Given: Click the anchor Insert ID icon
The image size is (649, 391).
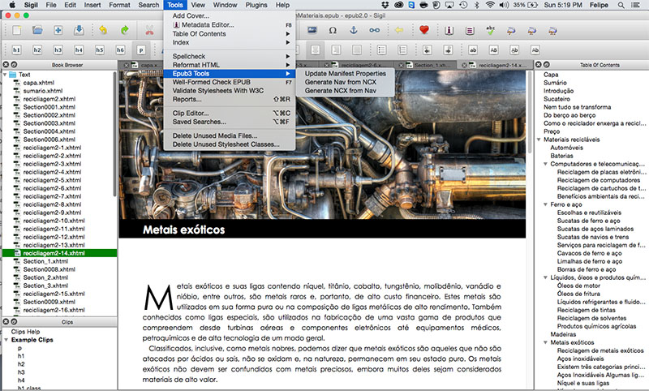Looking at the screenshot, I should [x=353, y=30].
